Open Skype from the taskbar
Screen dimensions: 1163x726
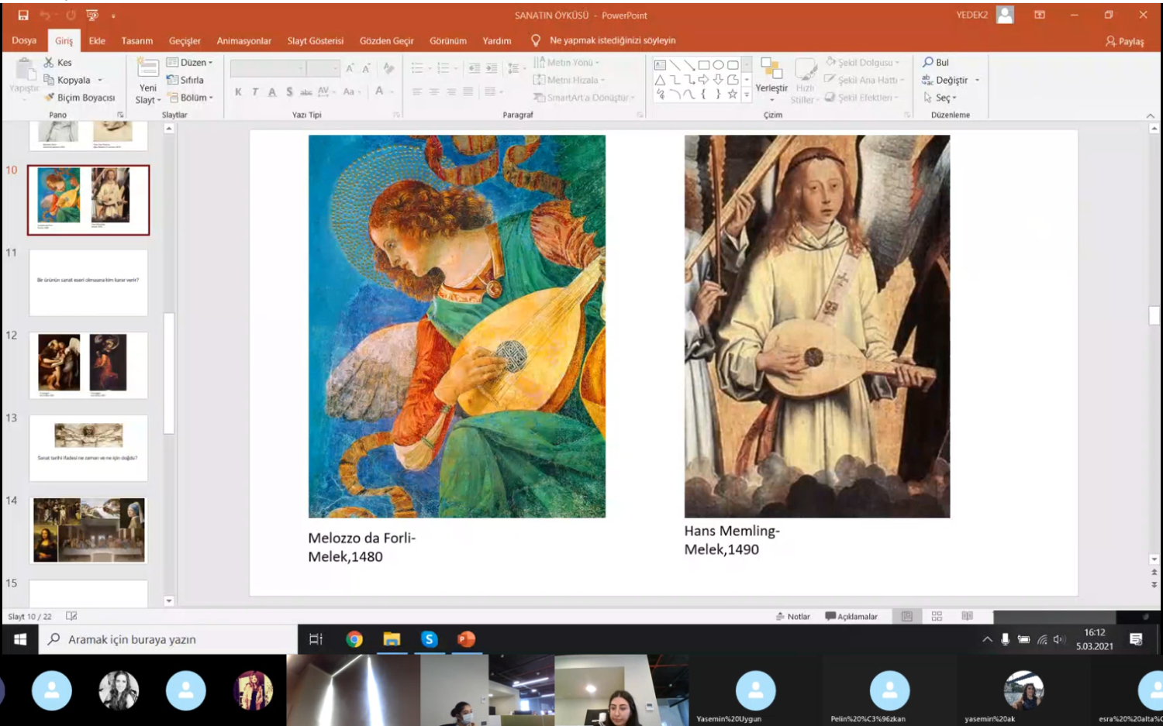point(429,639)
